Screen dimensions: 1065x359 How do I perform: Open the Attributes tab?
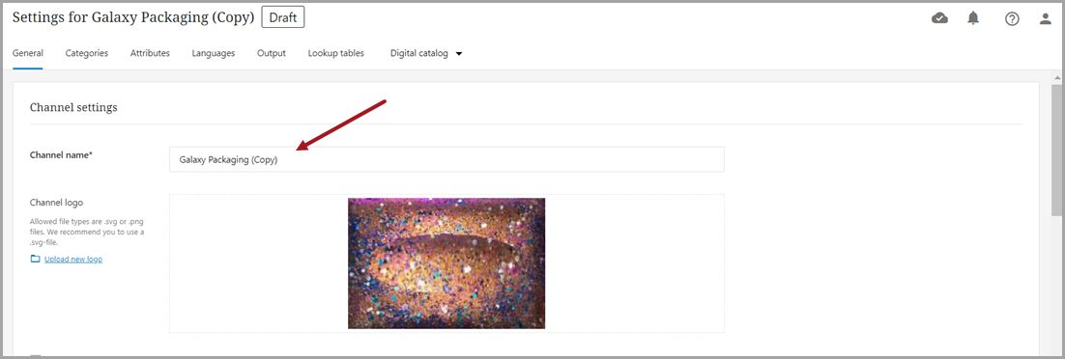(150, 53)
